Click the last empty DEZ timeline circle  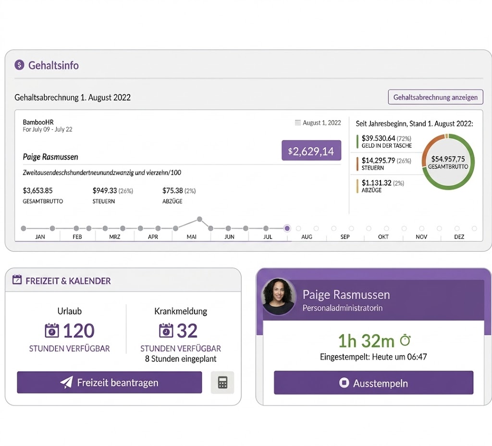pos(474,228)
